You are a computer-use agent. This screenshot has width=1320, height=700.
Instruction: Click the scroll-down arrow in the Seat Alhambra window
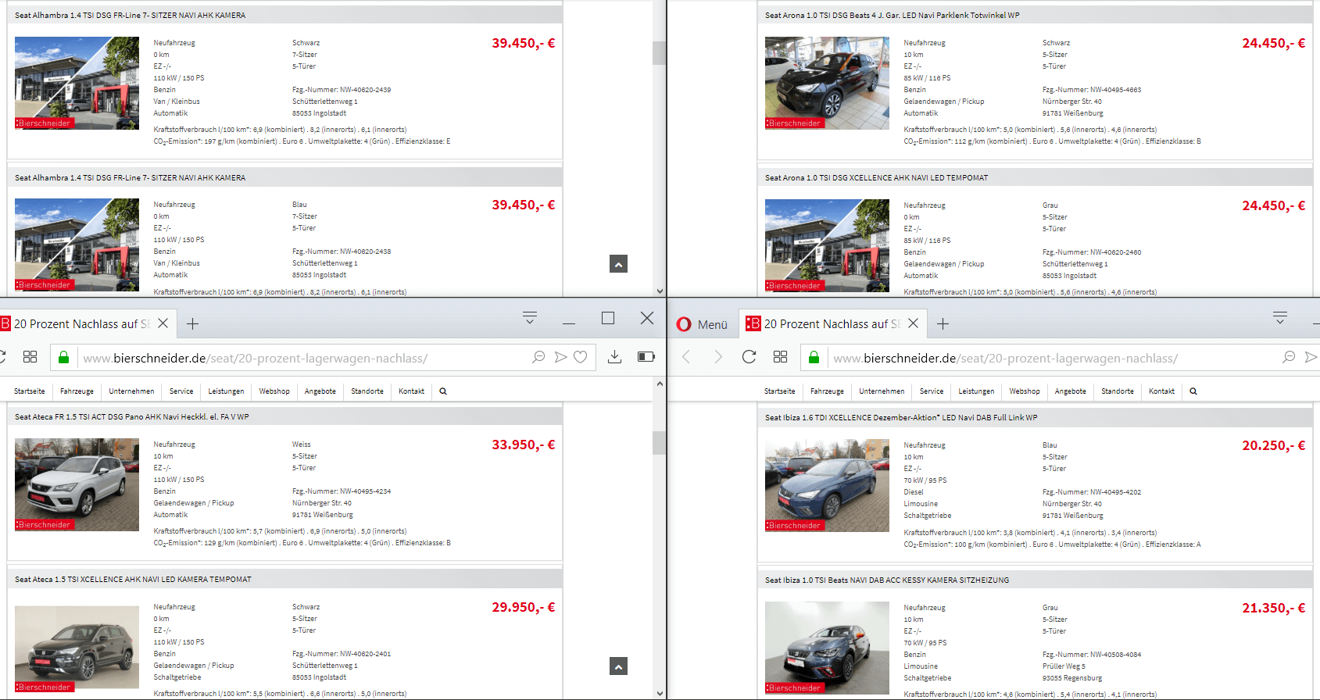click(660, 291)
